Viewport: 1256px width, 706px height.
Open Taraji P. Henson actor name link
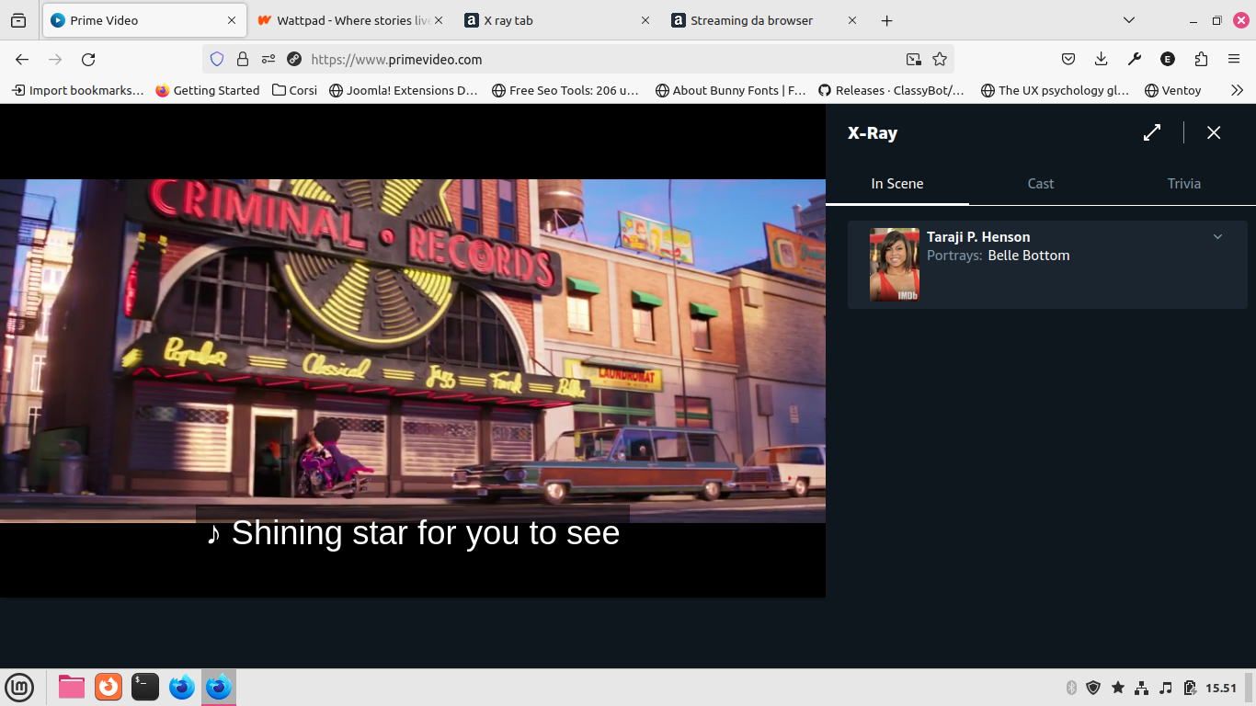(x=977, y=237)
